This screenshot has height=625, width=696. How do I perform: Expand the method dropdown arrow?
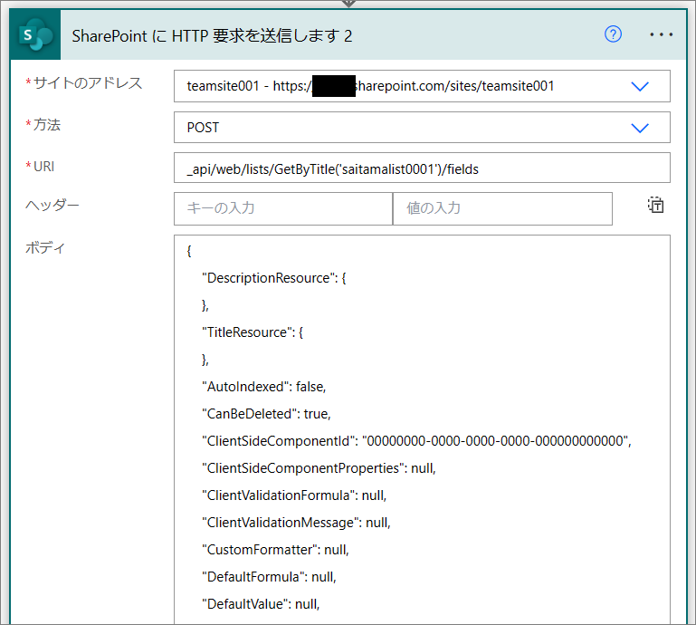click(x=640, y=128)
